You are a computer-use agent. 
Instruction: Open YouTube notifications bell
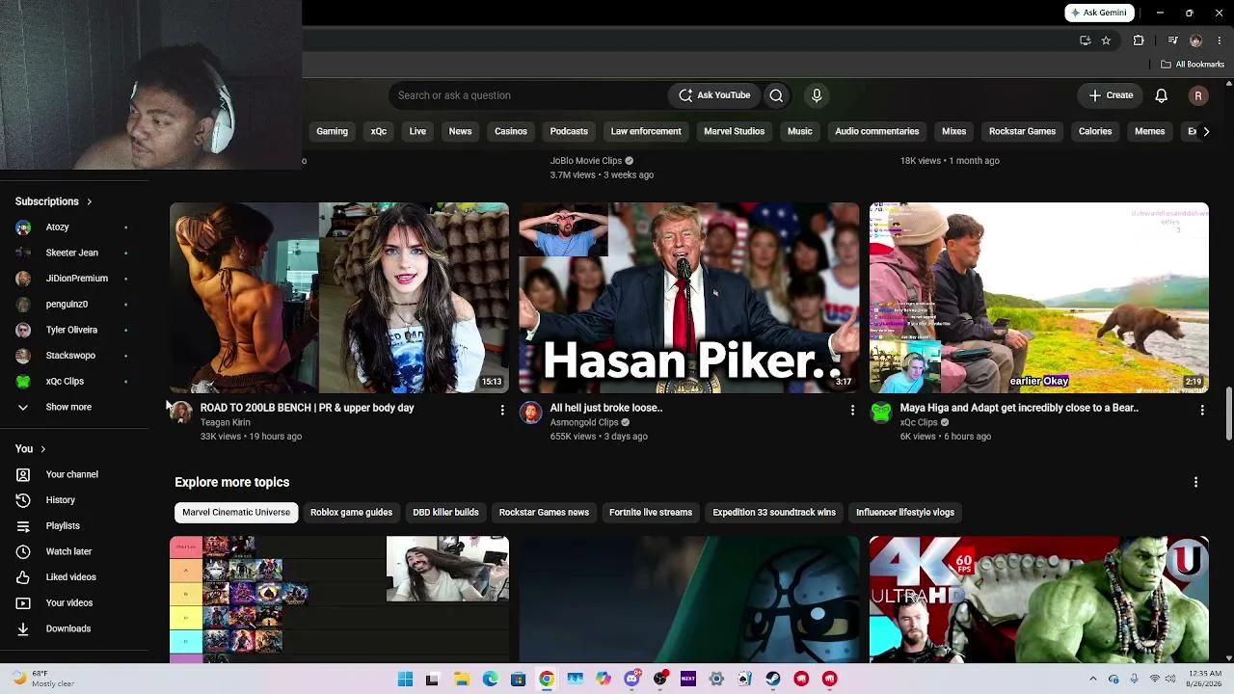[x=1162, y=95]
